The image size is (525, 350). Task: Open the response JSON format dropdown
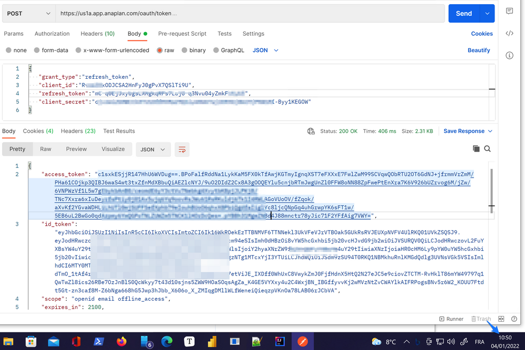click(x=153, y=150)
